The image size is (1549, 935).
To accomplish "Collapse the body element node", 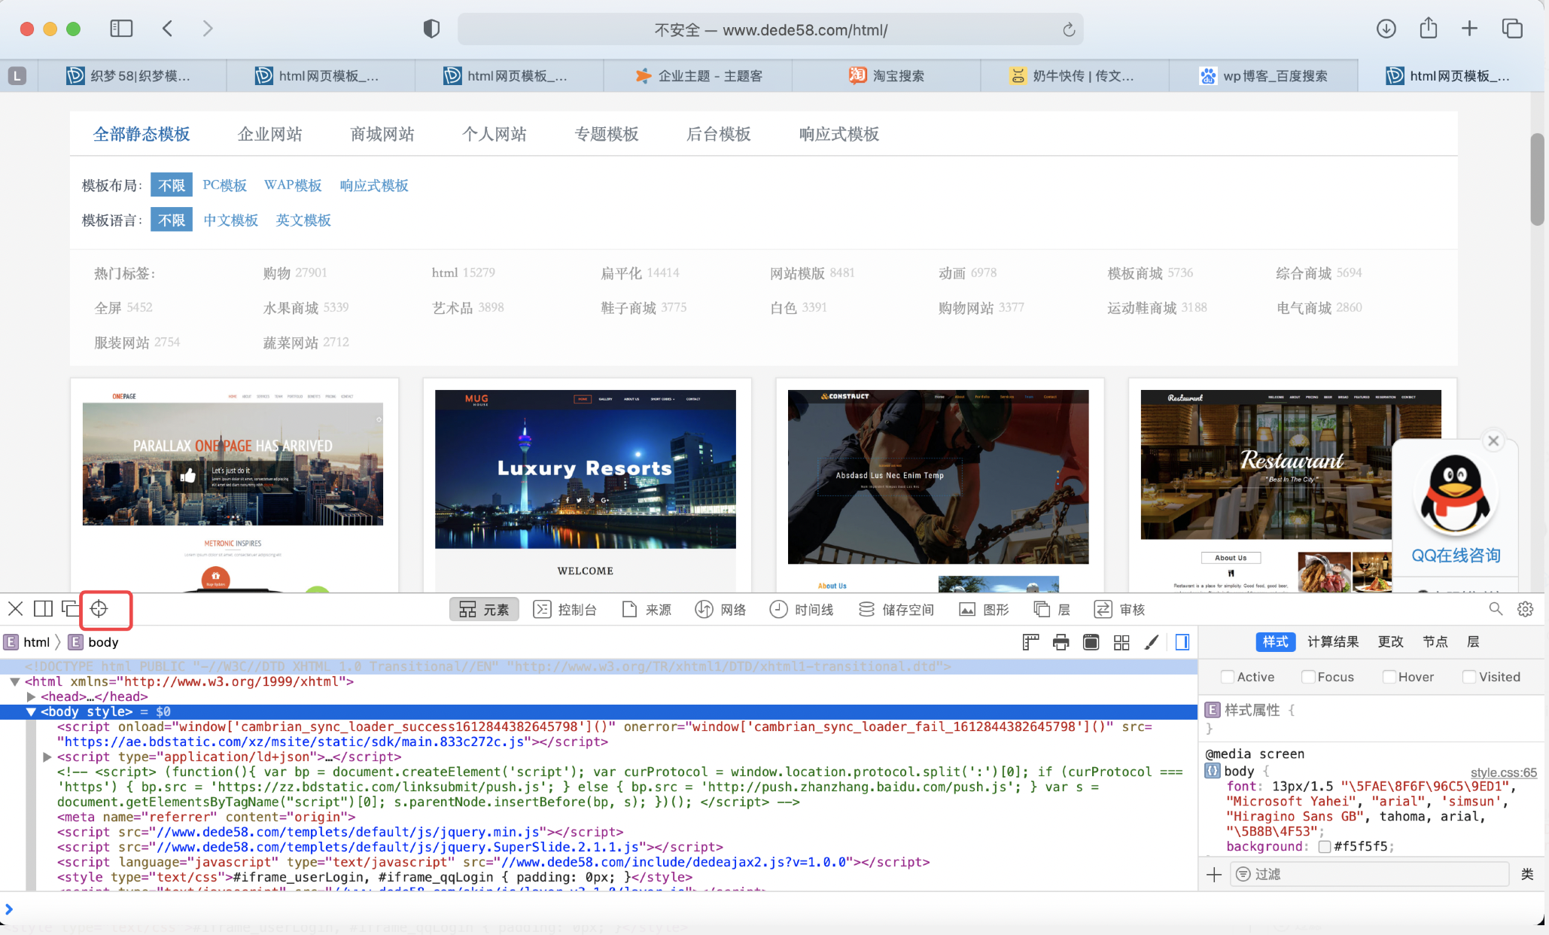I will click(x=31, y=711).
